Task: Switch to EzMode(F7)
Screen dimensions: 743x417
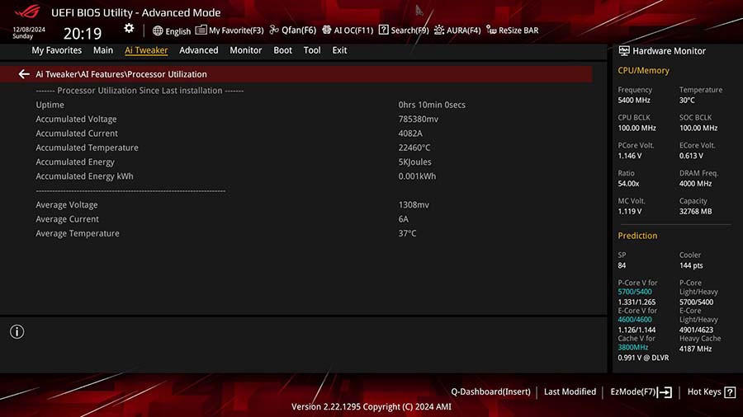Action: pyautogui.click(x=632, y=392)
